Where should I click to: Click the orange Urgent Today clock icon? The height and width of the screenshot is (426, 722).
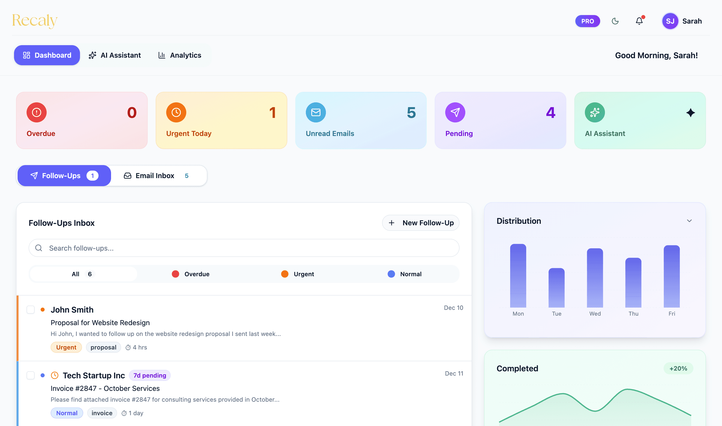click(x=176, y=112)
